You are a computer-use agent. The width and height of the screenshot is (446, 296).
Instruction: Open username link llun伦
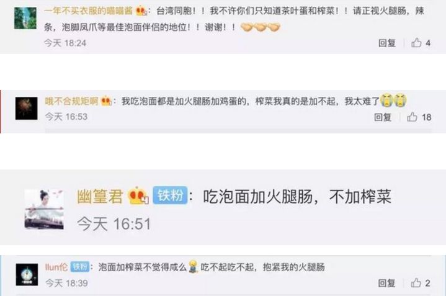[x=56, y=267]
